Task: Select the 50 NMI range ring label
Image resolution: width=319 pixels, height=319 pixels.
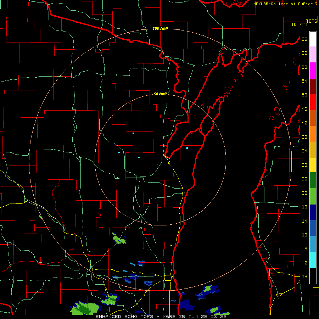Action: (160, 94)
